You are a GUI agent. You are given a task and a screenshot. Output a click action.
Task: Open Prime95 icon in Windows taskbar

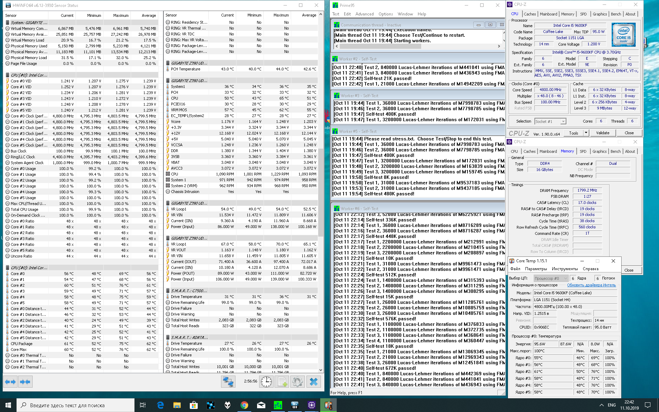pyautogui.click(x=278, y=405)
